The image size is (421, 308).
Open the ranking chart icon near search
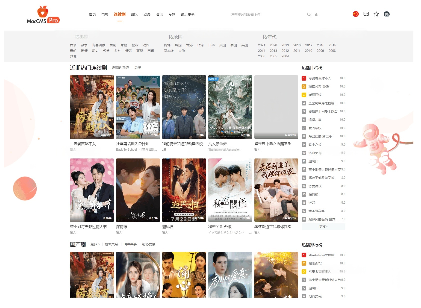(x=317, y=15)
